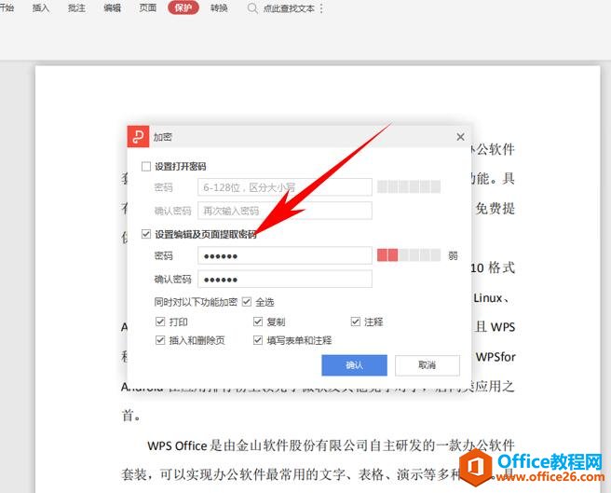Select the 保护 tab
The image size is (611, 493).
coord(183,7)
